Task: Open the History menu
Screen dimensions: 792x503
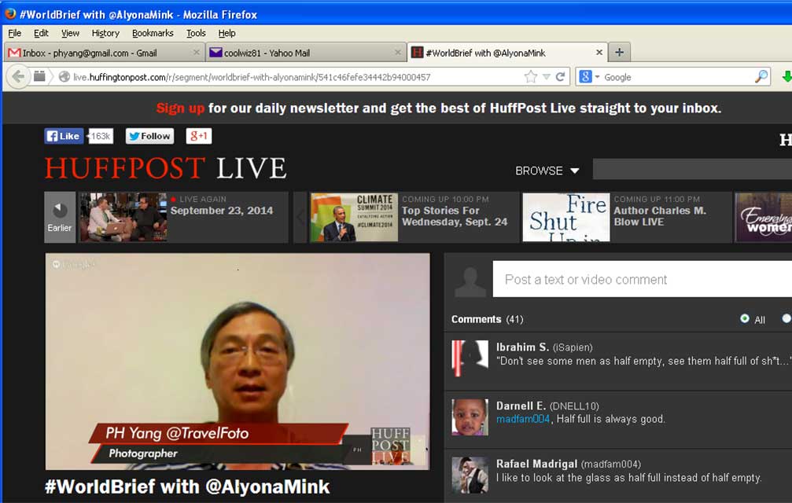Action: (105, 33)
